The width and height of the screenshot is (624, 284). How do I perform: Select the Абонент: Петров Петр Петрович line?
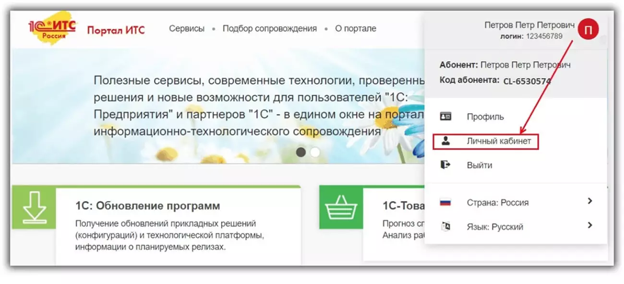click(505, 65)
